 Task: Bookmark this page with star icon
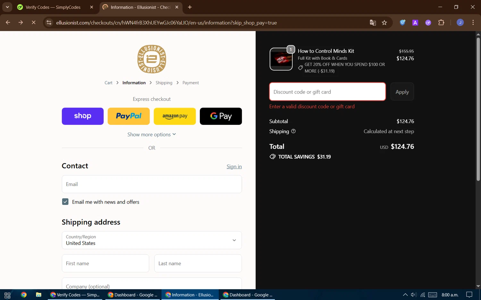click(384, 23)
